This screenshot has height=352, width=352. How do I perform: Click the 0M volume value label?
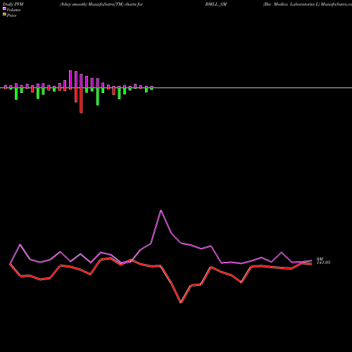coord(320,259)
